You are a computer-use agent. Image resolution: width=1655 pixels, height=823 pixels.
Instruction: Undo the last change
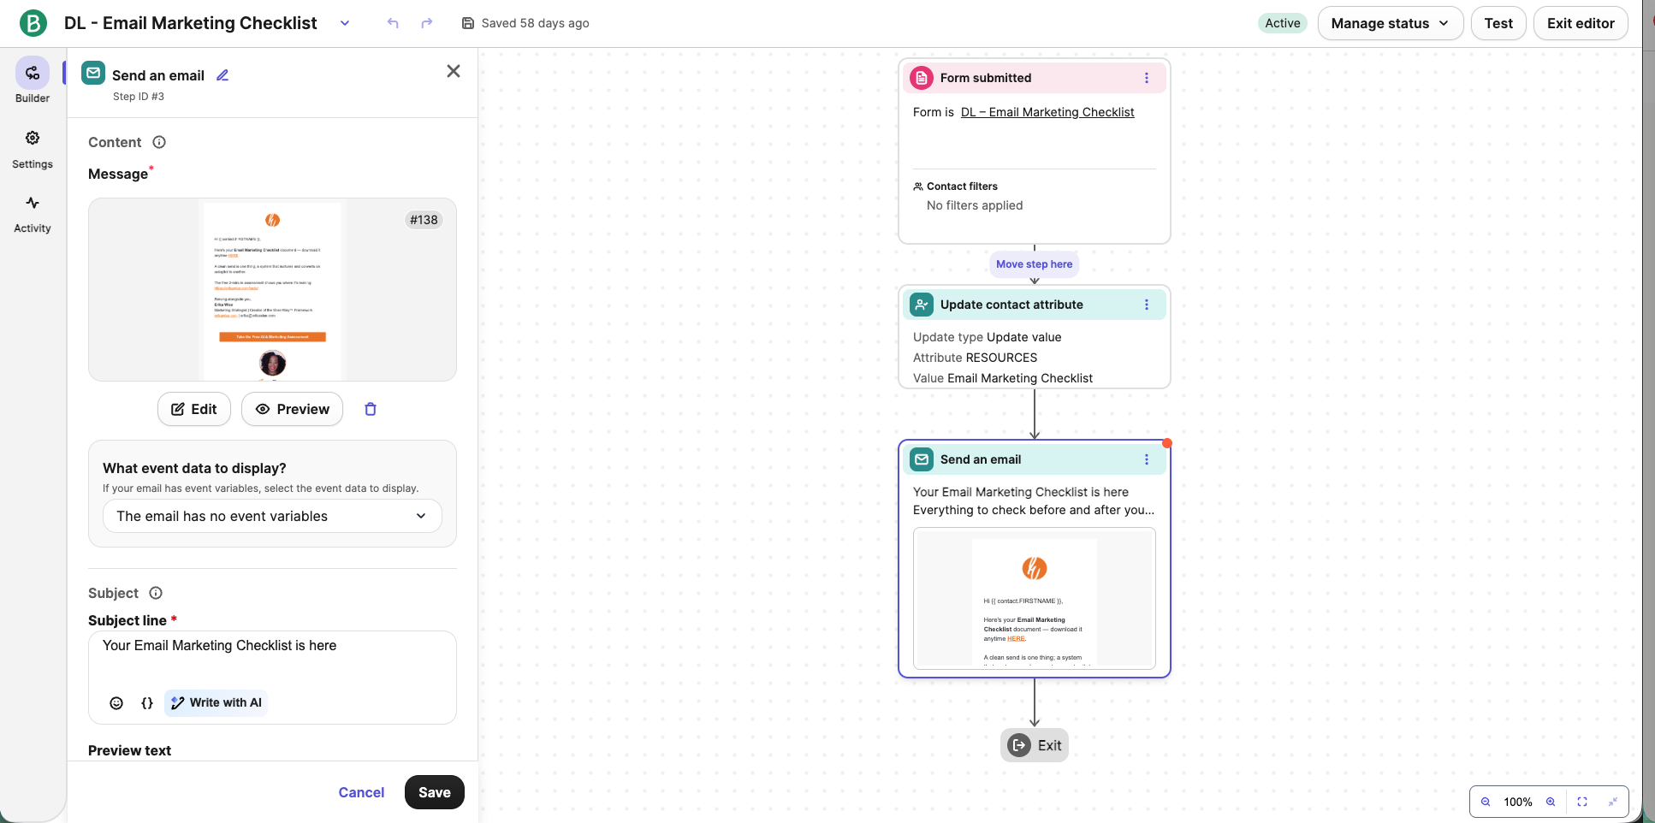pos(393,23)
